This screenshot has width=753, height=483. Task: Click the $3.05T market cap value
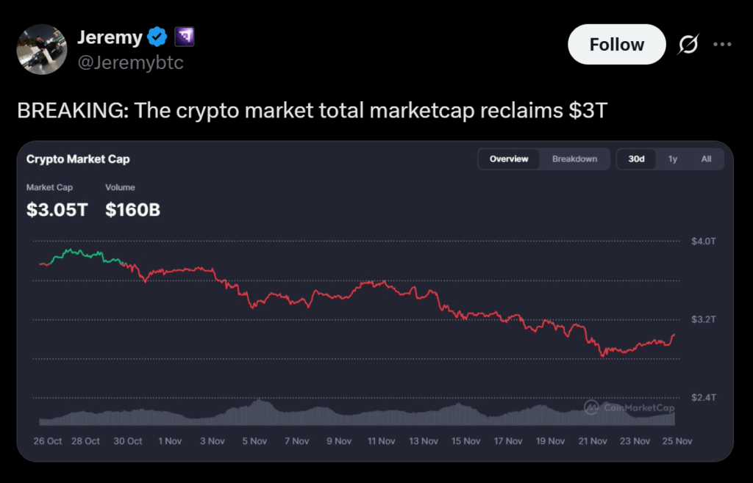[57, 210]
